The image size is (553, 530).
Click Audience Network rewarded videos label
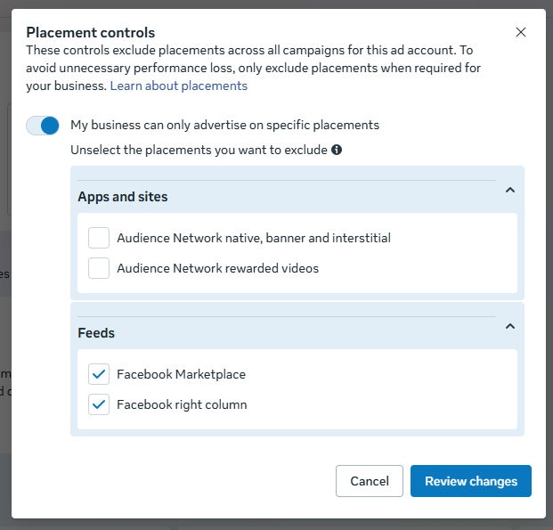pos(217,268)
